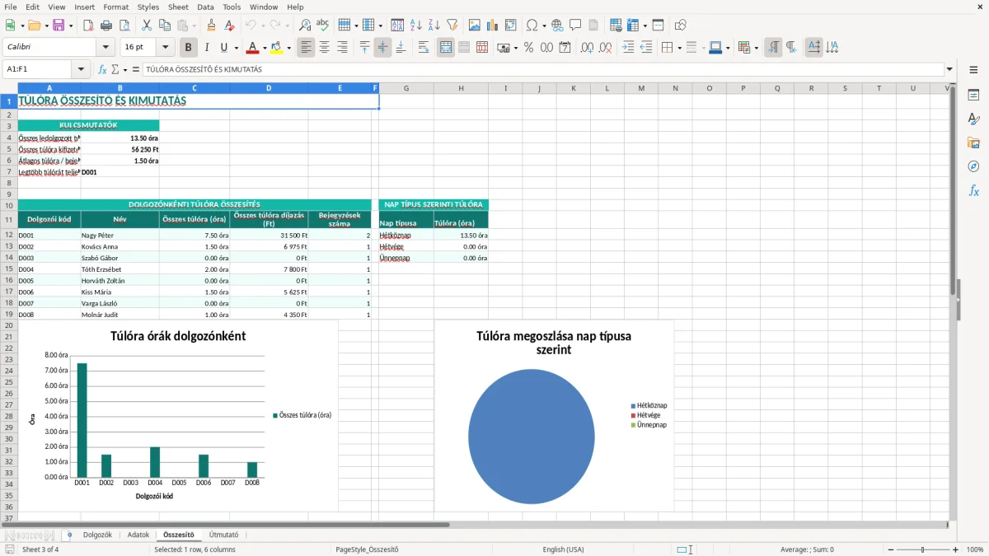
Task: Add decimal place icon
Action: 588,48
